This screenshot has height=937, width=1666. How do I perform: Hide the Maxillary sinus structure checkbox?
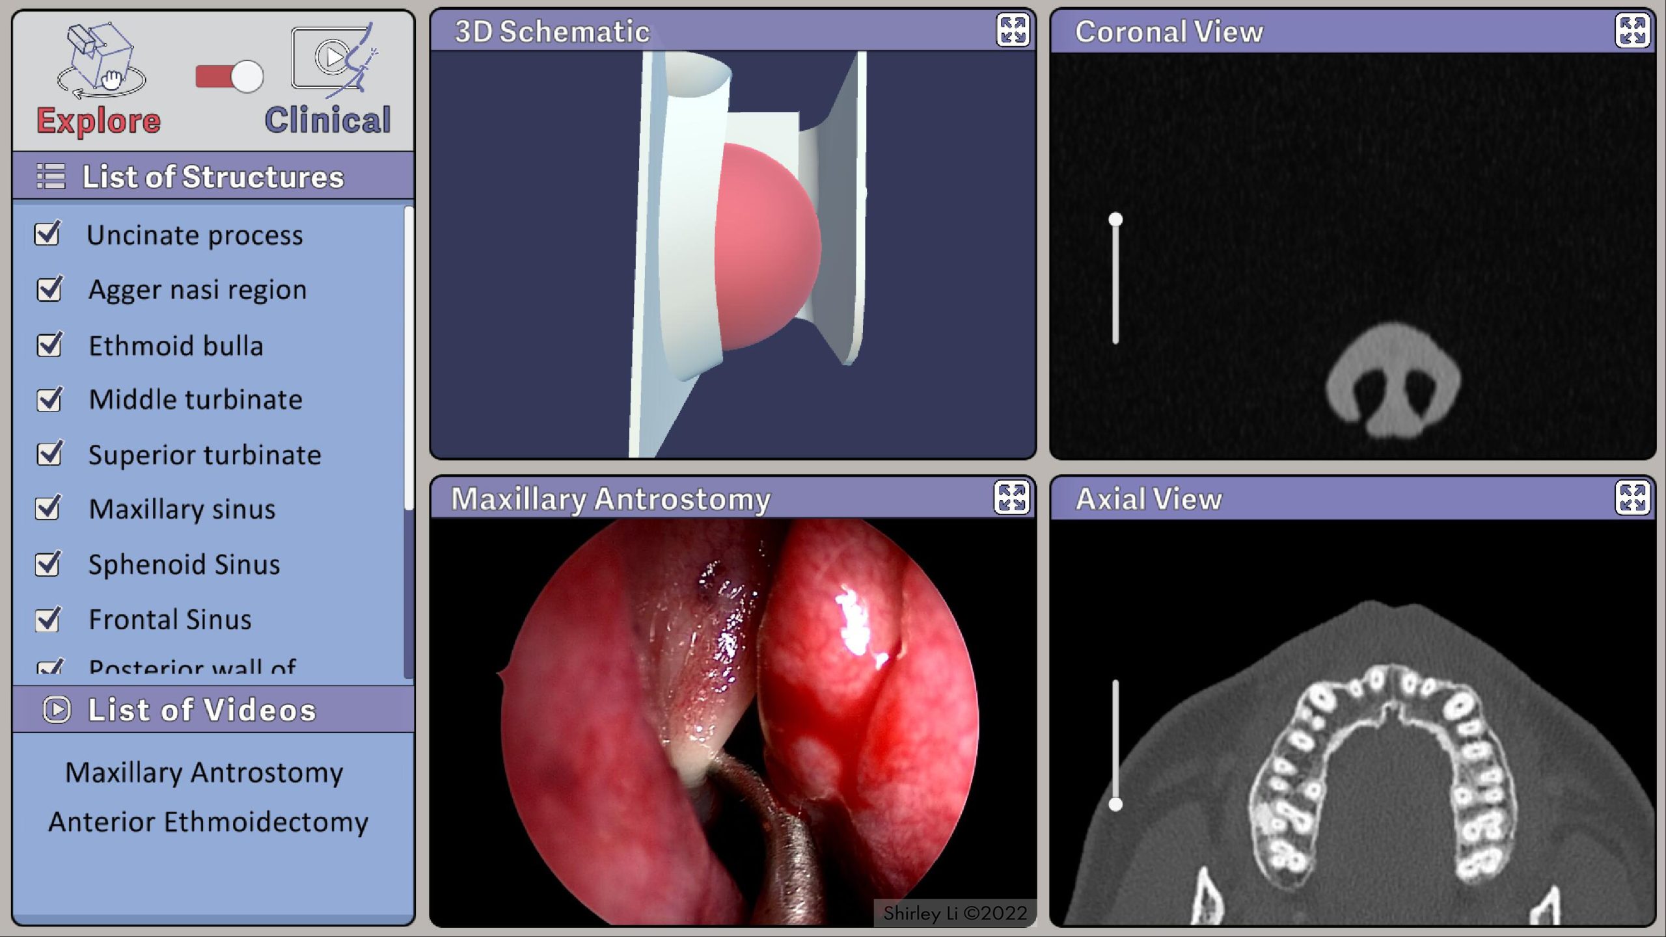48,508
